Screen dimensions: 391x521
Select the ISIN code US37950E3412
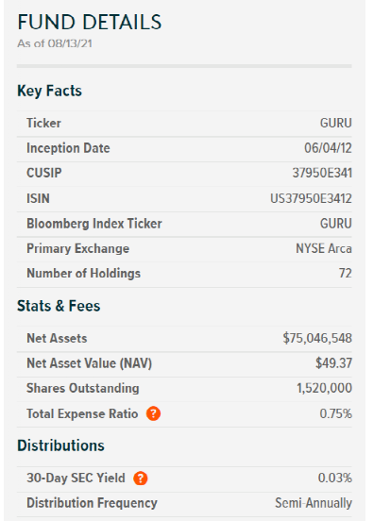coord(311,199)
